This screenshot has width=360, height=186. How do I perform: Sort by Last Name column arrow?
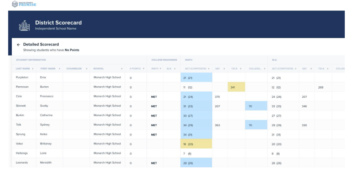[x=33, y=69]
